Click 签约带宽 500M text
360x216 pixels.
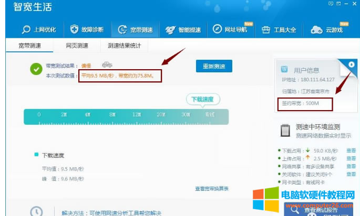tap(300, 103)
